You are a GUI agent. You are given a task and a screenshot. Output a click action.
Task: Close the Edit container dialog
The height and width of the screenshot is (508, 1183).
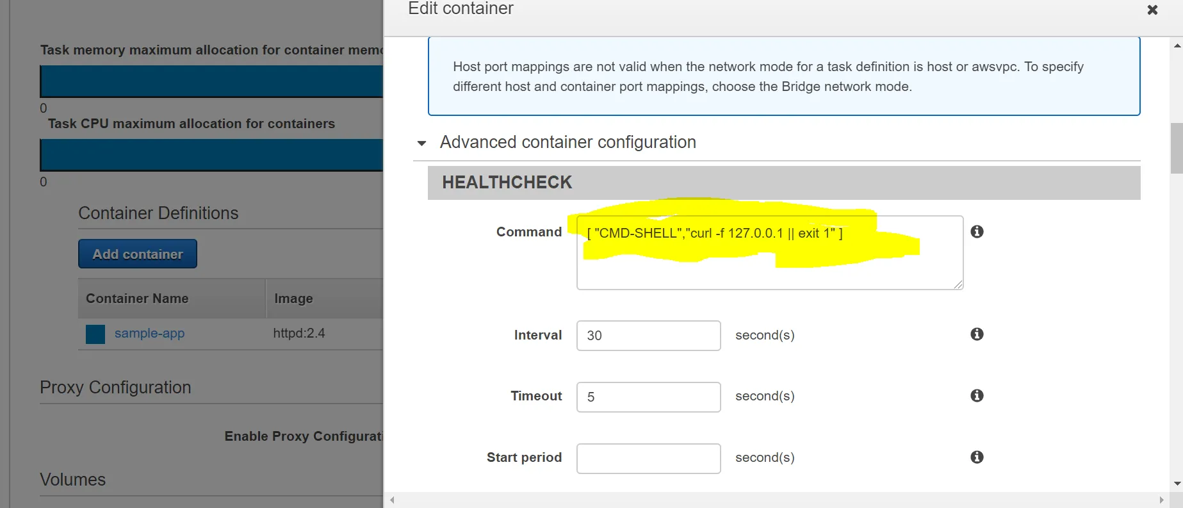1152,10
